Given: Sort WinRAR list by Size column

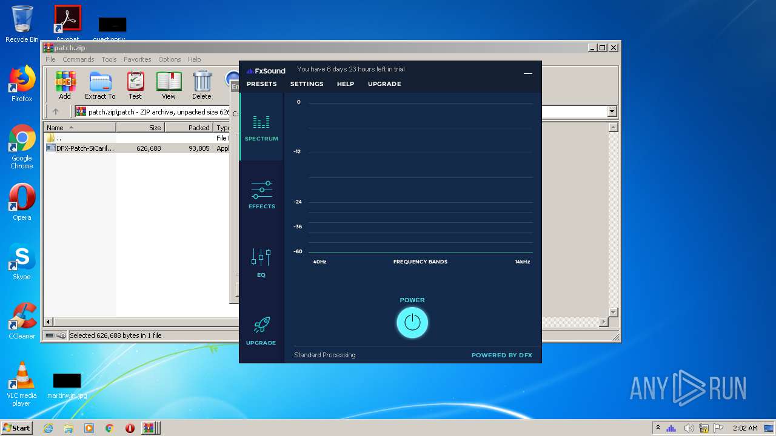Looking at the screenshot, I should coord(140,128).
